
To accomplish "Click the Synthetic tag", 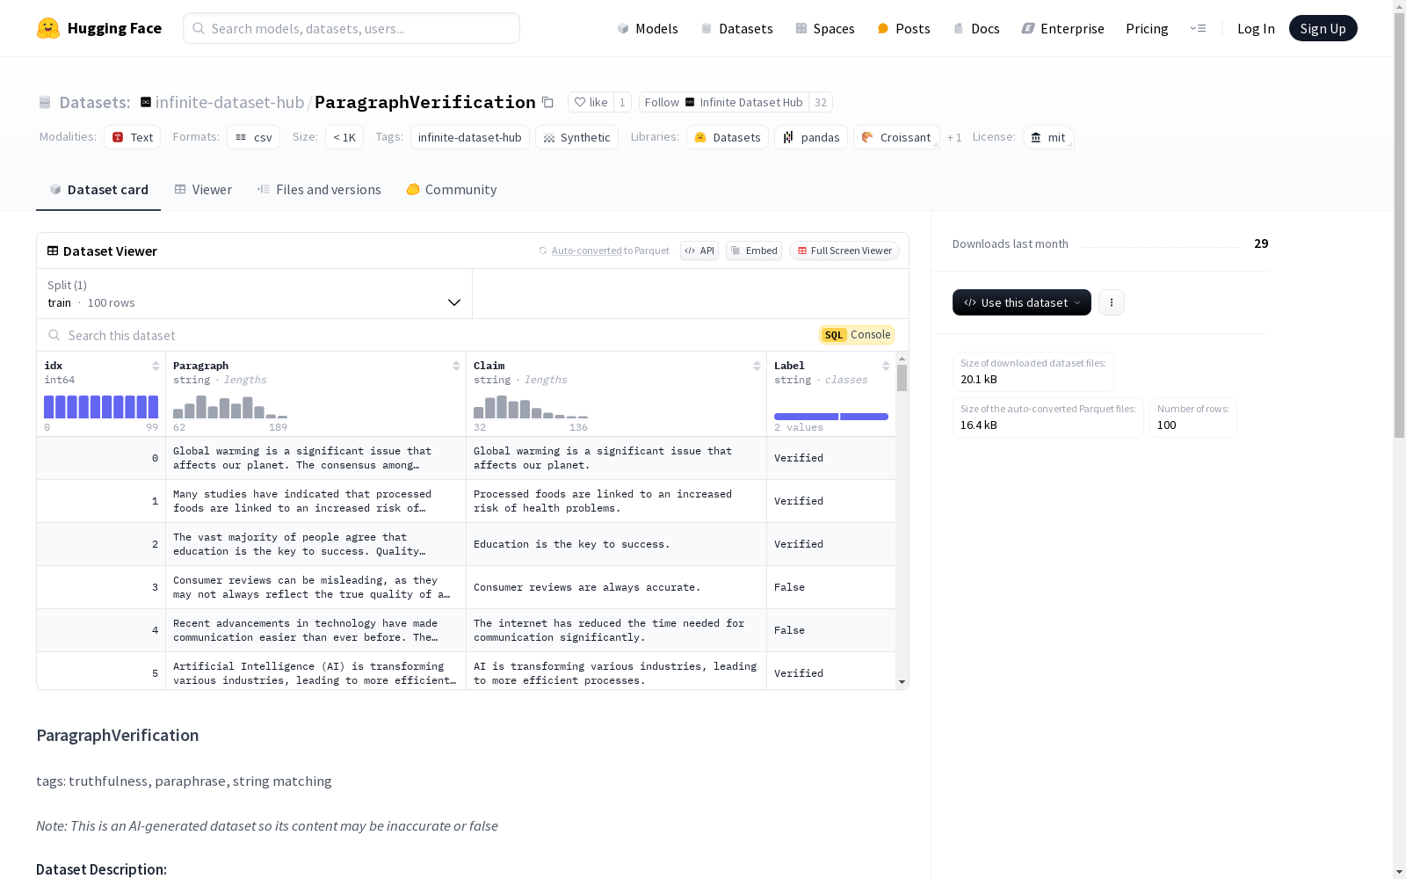I will tap(576, 137).
